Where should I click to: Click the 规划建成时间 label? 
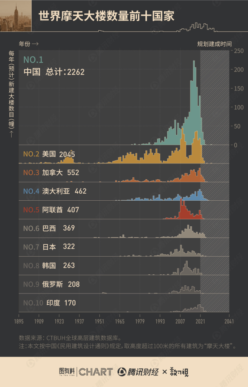pos(214,44)
